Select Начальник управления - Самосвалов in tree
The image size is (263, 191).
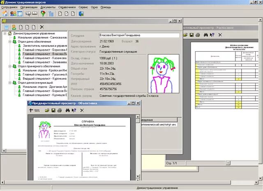[x=42, y=37]
